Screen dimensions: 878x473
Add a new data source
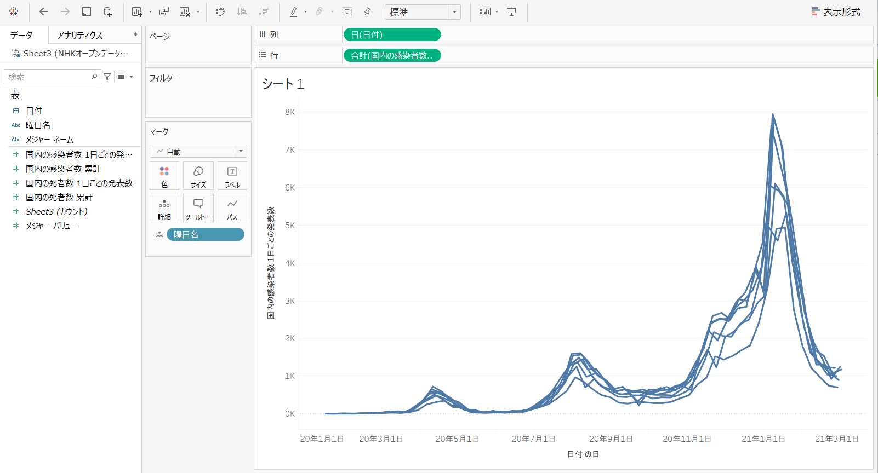[107, 11]
